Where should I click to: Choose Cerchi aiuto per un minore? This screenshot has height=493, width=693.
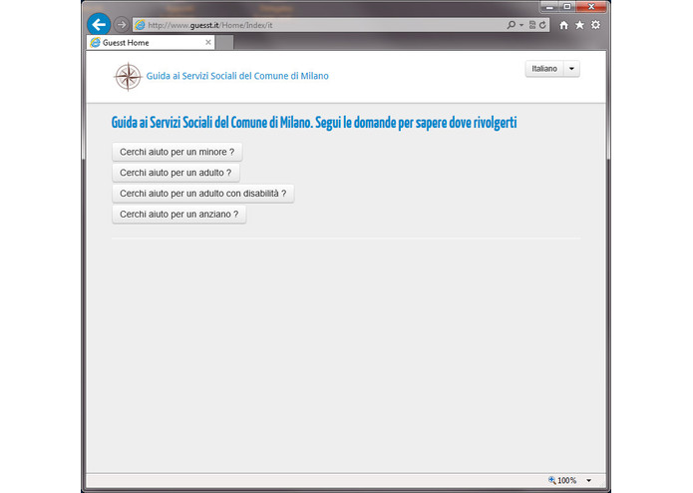(177, 152)
